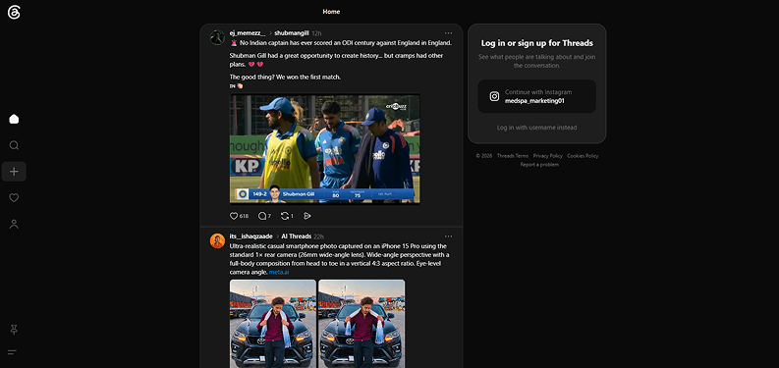This screenshot has height=368, width=779.
Task: Open its__ishaqzaade profile avatar
Action: click(217, 240)
